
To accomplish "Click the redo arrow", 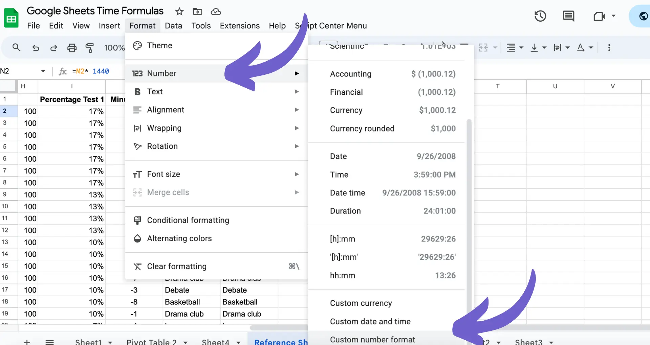I will [x=53, y=48].
